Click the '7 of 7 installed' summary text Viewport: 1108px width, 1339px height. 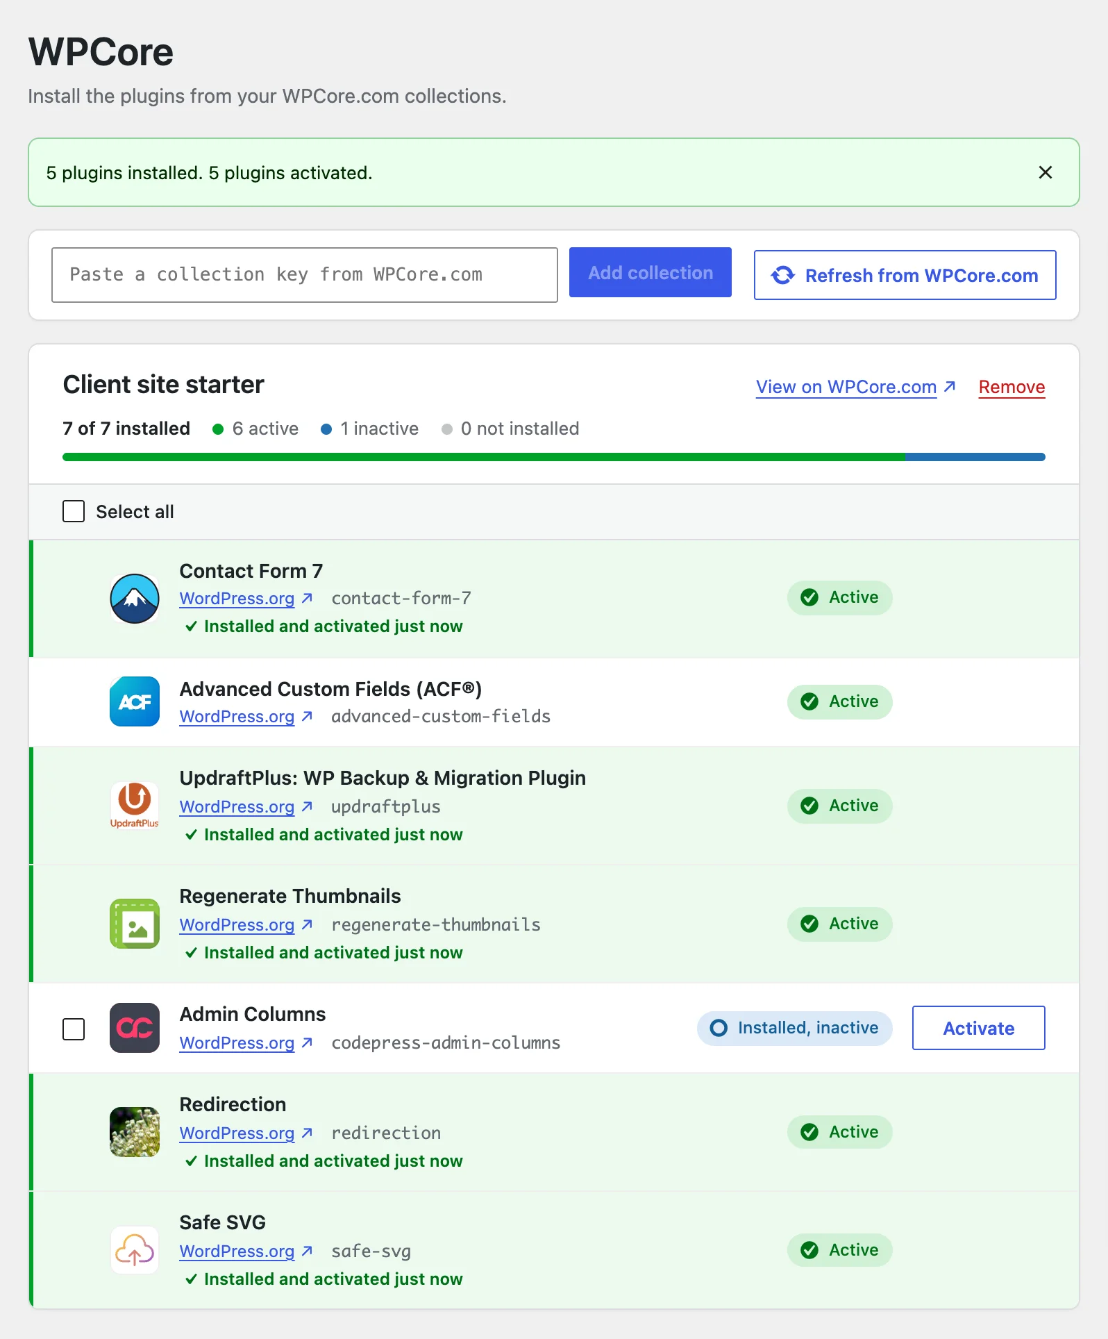(126, 429)
